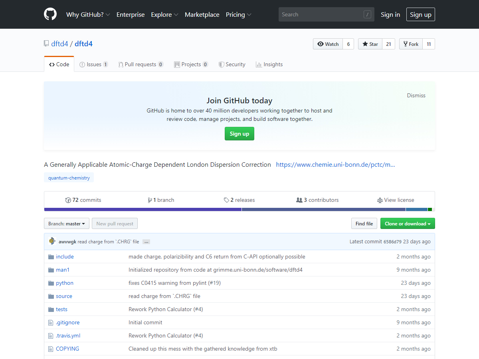This screenshot has height=359, width=479.
Task: Click the quantum-chemistry topic tag
Action: pos(69,178)
